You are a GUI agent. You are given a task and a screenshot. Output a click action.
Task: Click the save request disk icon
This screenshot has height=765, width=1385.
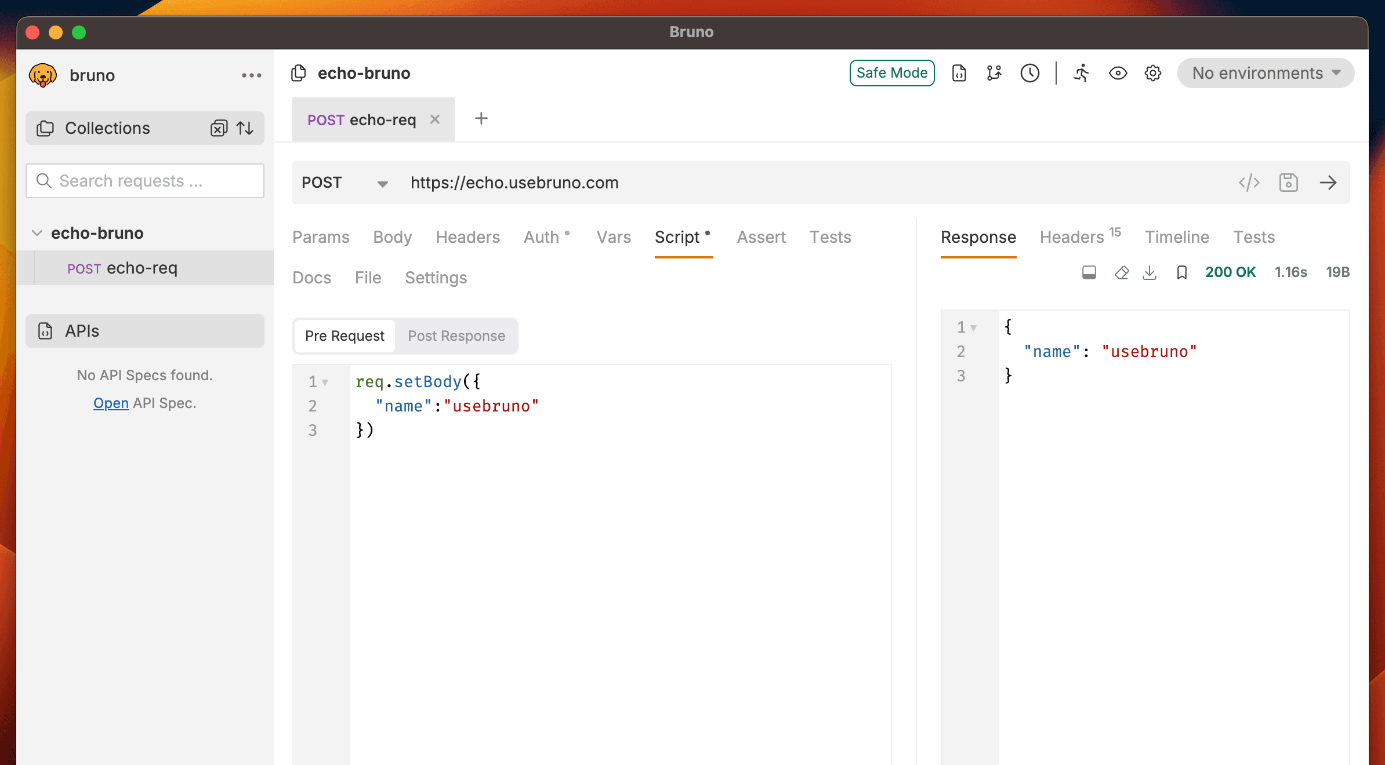(1288, 183)
